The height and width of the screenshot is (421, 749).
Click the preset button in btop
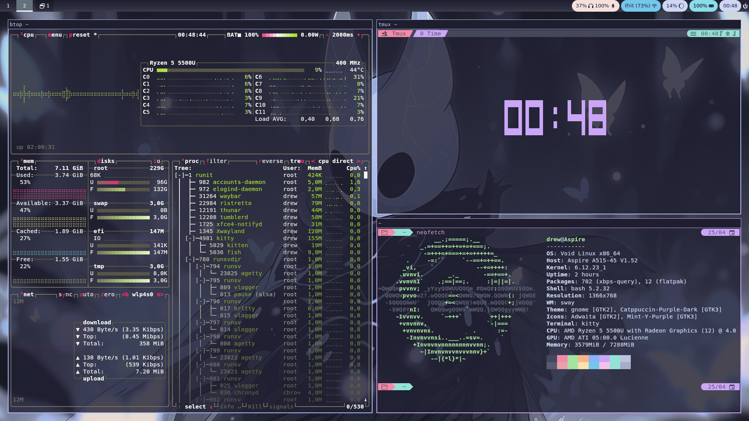[x=79, y=35]
